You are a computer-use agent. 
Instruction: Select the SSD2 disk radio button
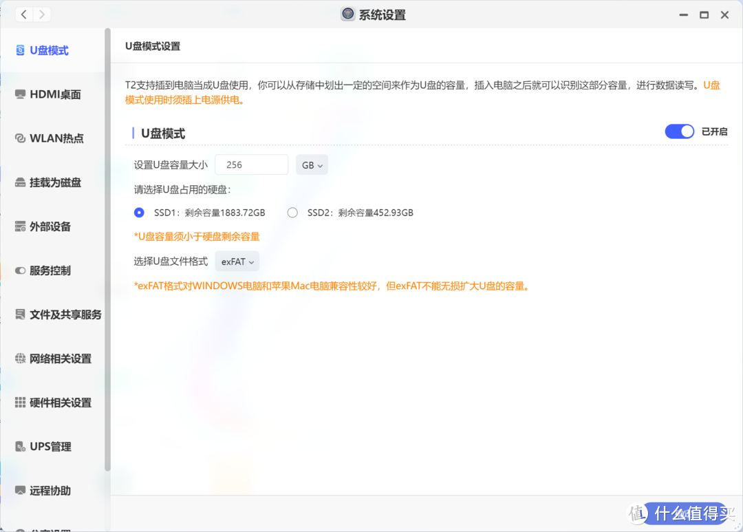[x=292, y=213]
